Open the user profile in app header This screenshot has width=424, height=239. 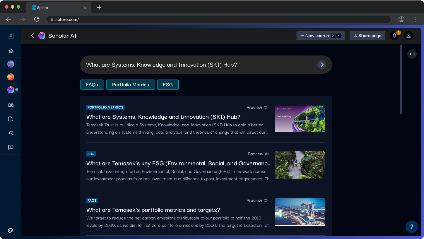coord(408,36)
